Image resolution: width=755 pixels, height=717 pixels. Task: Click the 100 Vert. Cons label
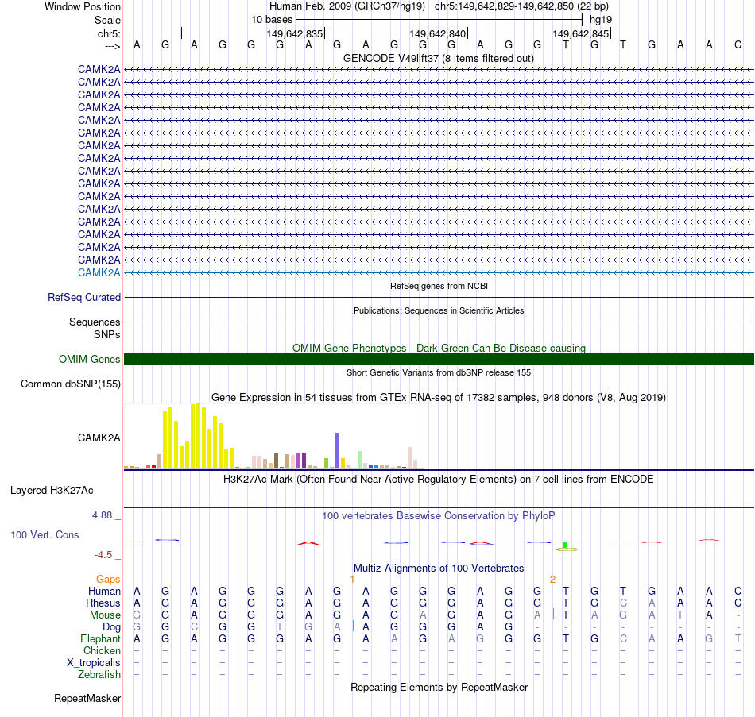(45, 534)
